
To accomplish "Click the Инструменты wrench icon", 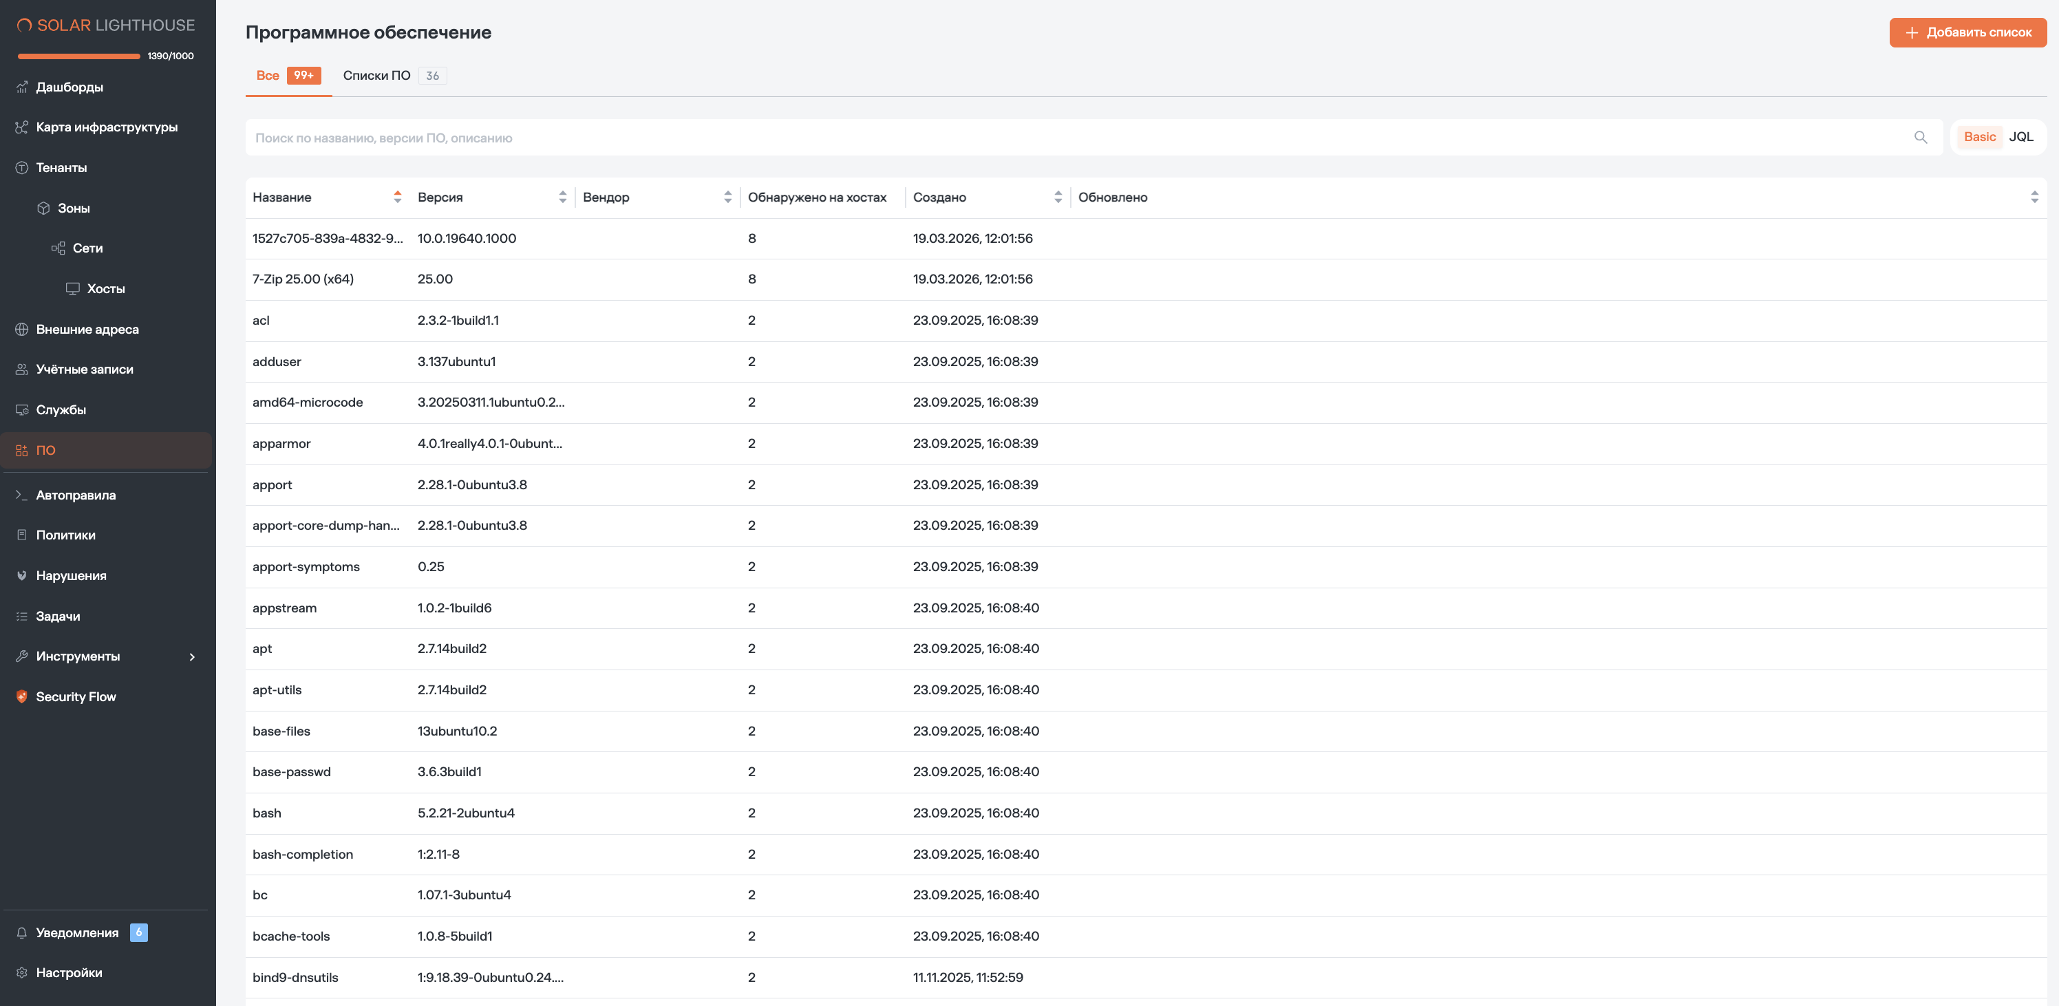I will [x=21, y=656].
